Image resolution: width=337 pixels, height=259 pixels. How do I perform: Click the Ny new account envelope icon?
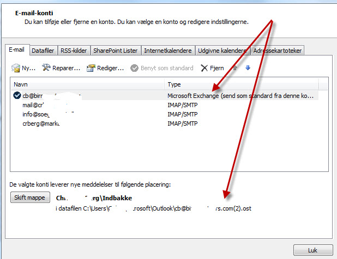[16, 68]
